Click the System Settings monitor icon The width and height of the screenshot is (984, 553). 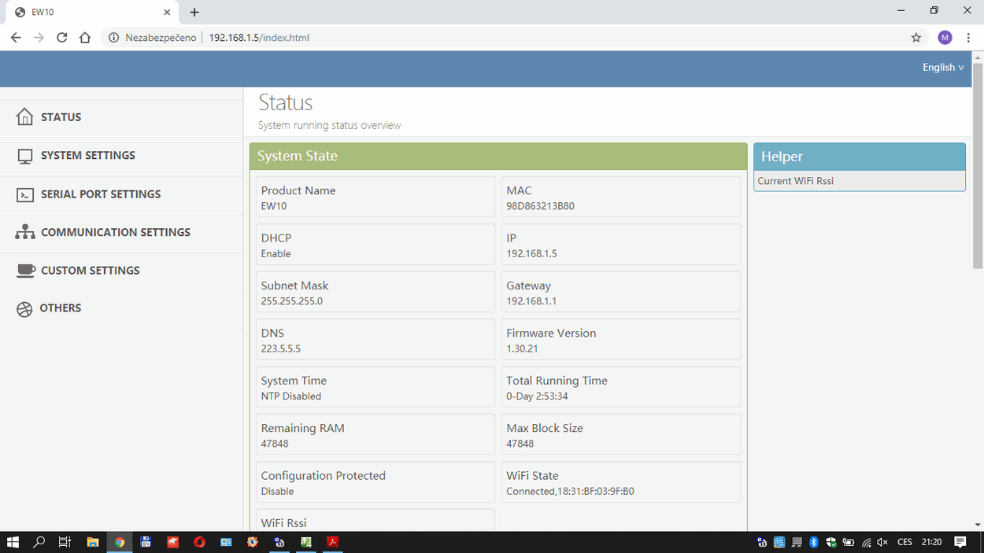pos(25,156)
